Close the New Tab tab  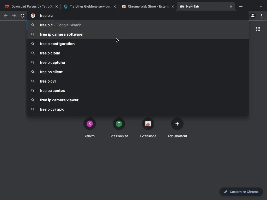(x=231, y=7)
